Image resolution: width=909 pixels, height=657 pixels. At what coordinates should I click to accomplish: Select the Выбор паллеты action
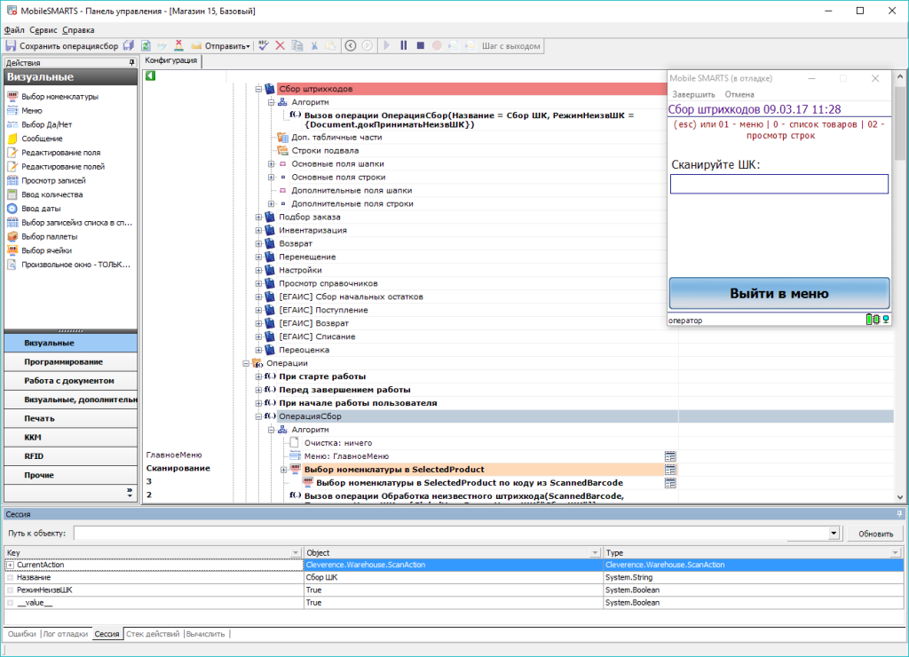(50, 236)
